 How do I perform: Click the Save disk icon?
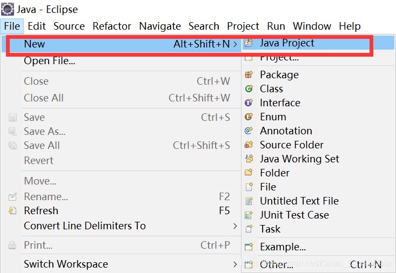(12, 117)
